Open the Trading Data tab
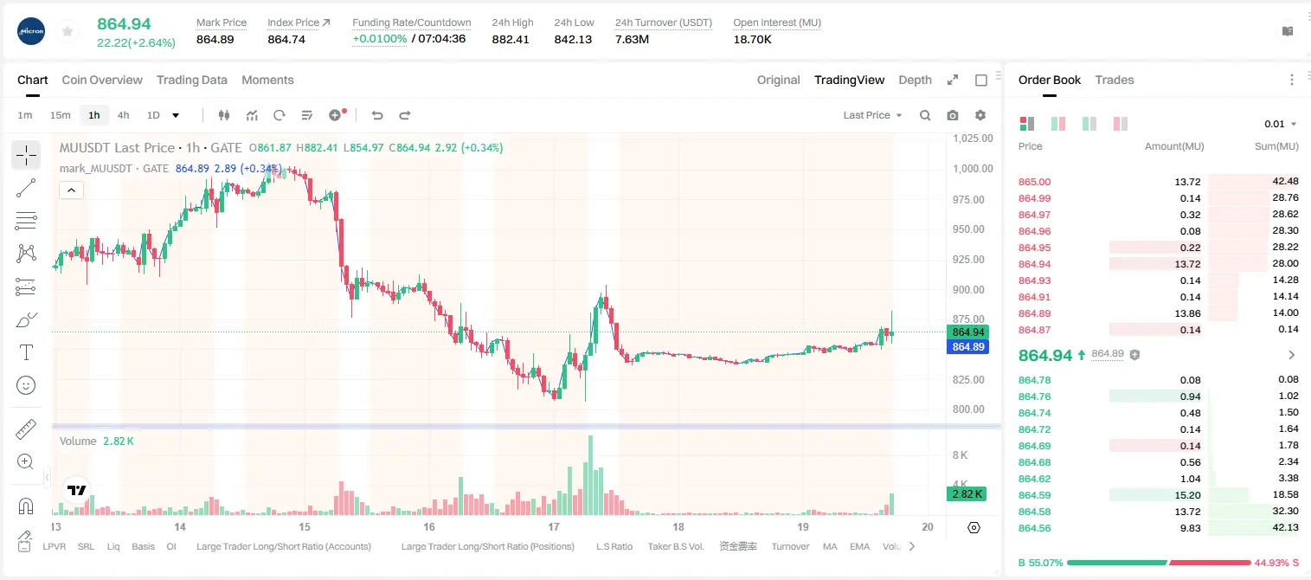The image size is (1311, 580). tap(192, 80)
